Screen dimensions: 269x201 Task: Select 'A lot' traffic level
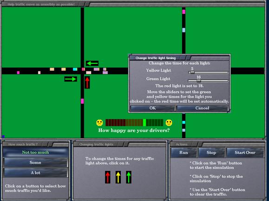click(35, 173)
